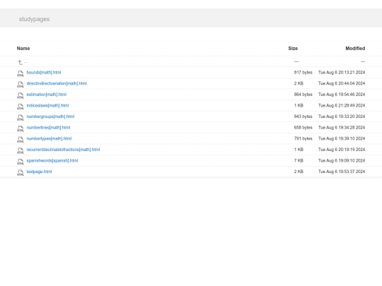
Task: Click HTML file icon beside recurrentdecimalstofractions[math].html
Action: (x=21, y=150)
